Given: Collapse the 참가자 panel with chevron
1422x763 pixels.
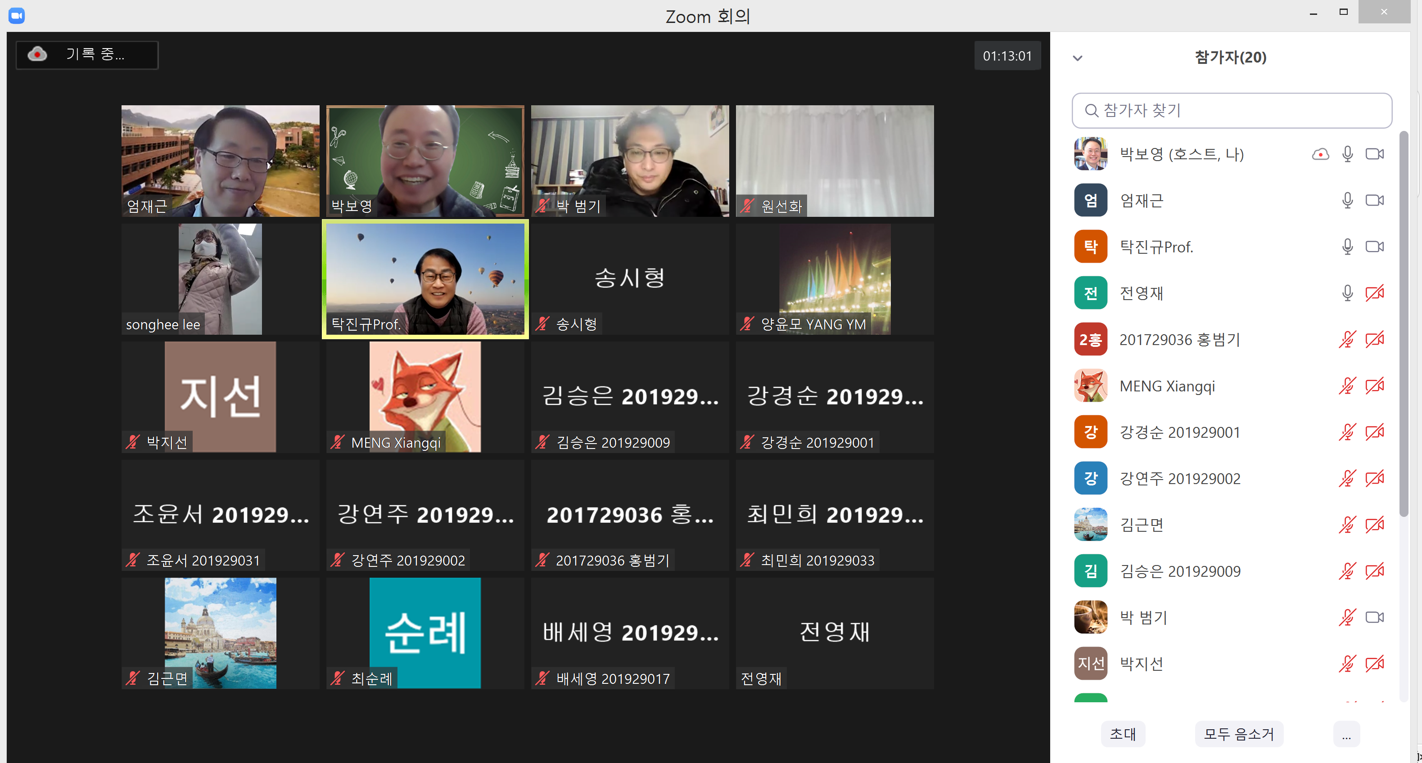Looking at the screenshot, I should coord(1078,58).
